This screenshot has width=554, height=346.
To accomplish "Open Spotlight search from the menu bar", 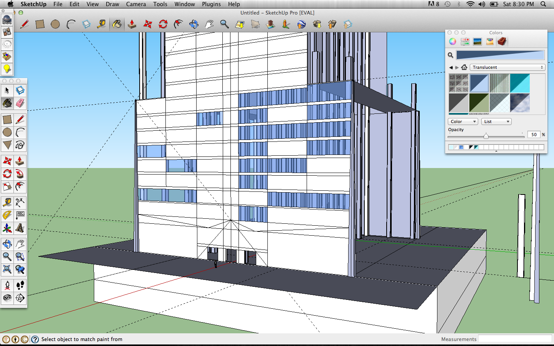I will click(543, 4).
